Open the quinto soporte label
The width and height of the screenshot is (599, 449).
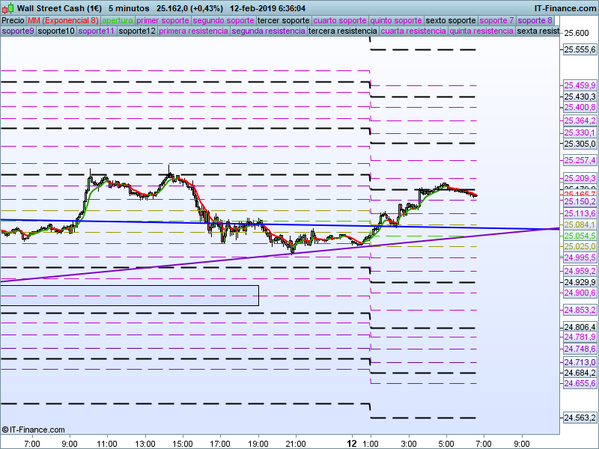click(x=396, y=21)
